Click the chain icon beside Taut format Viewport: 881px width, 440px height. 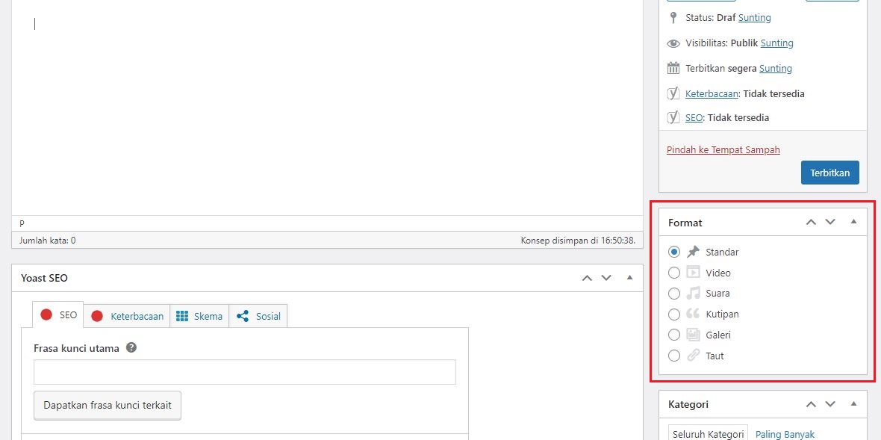click(x=693, y=356)
